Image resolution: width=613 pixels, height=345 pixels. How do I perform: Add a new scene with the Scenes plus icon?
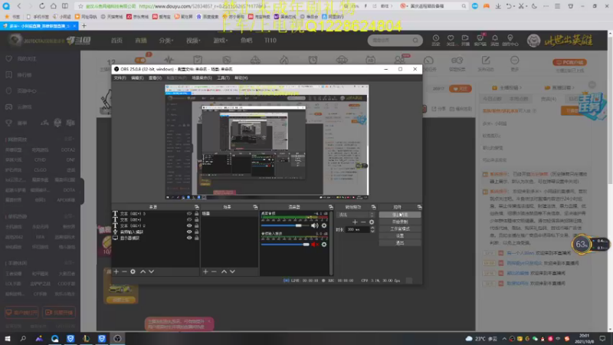click(x=205, y=271)
